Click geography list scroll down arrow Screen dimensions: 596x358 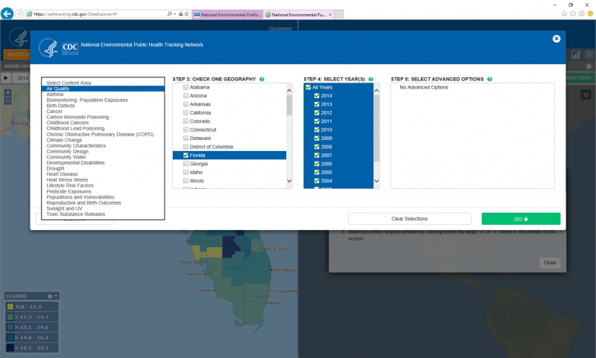point(289,181)
